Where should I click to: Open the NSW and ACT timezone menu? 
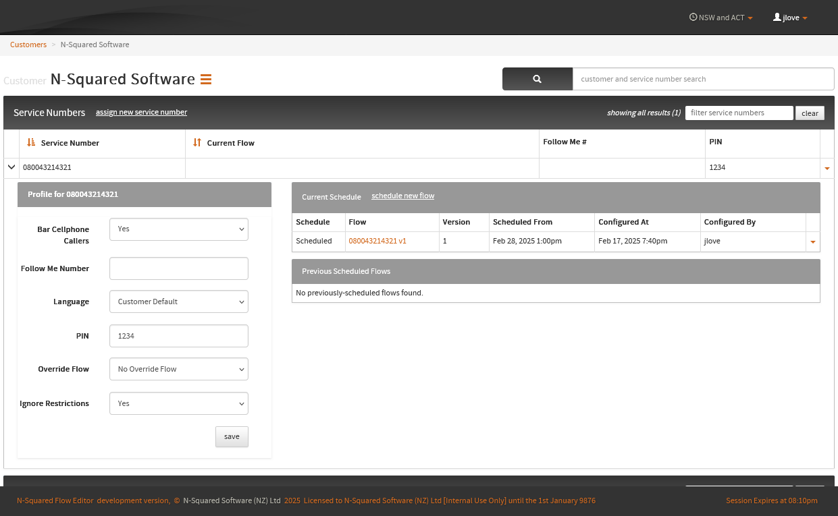pyautogui.click(x=721, y=18)
